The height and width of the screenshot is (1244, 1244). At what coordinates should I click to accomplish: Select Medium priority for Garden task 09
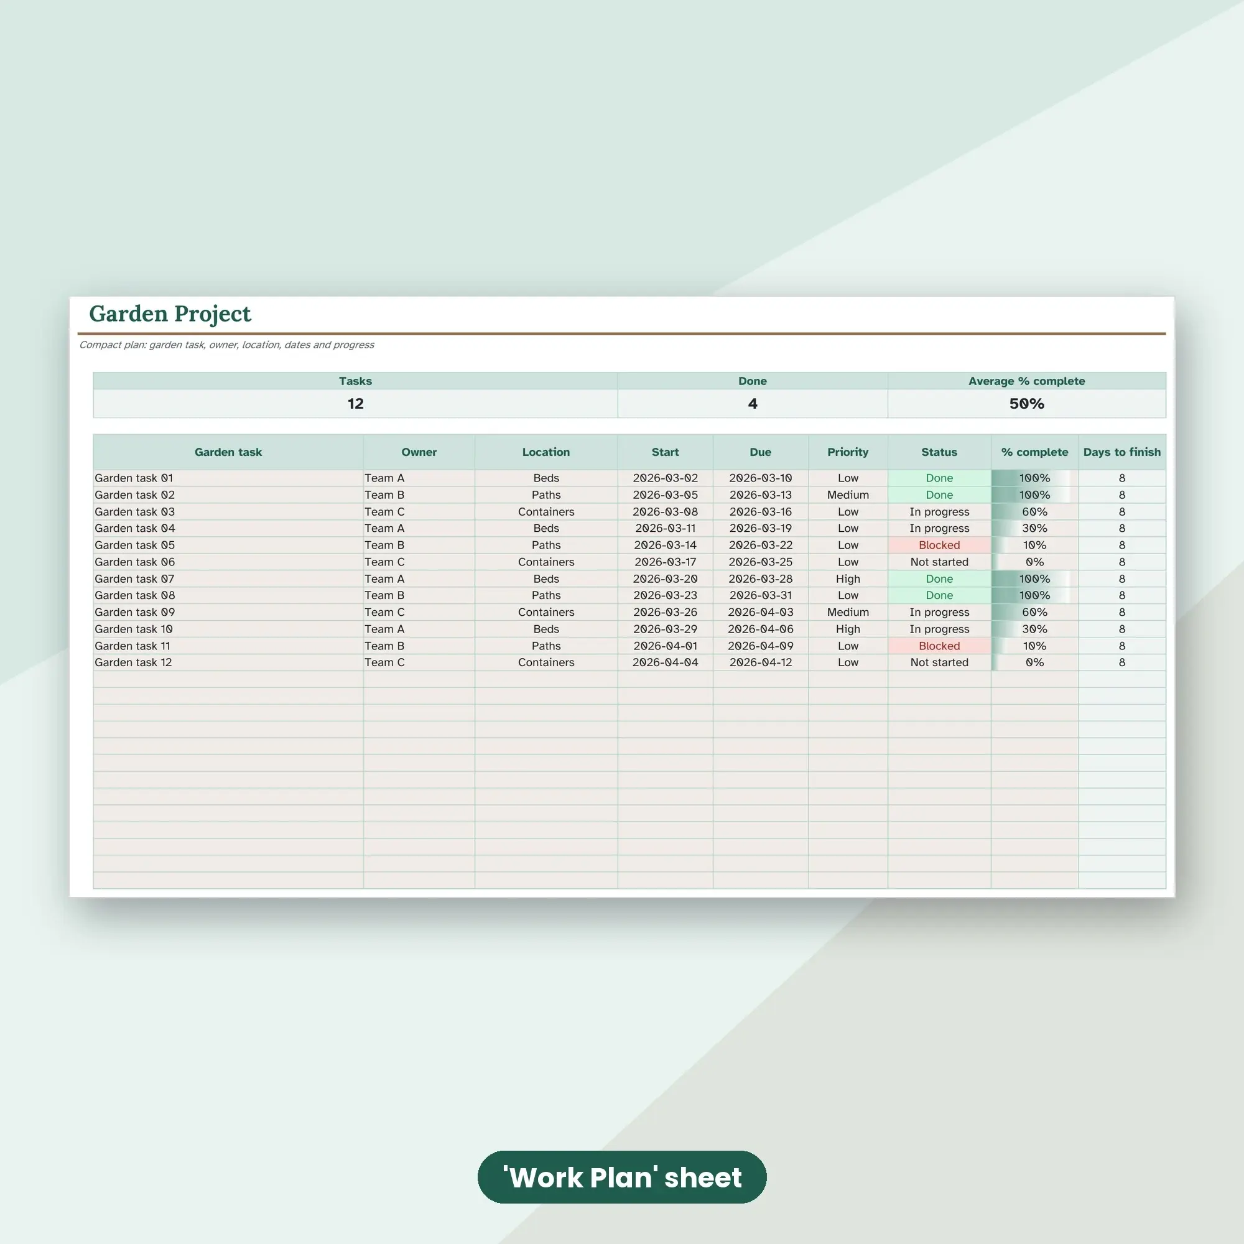tap(848, 612)
